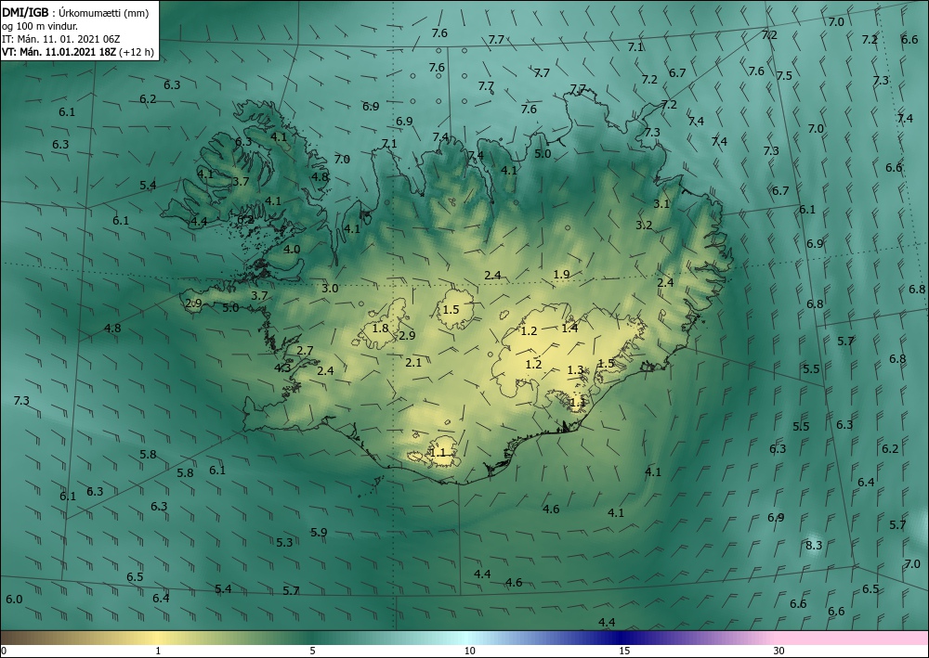Click the map value '7.5'
Viewport: 929px width, 658px height.
(784, 76)
